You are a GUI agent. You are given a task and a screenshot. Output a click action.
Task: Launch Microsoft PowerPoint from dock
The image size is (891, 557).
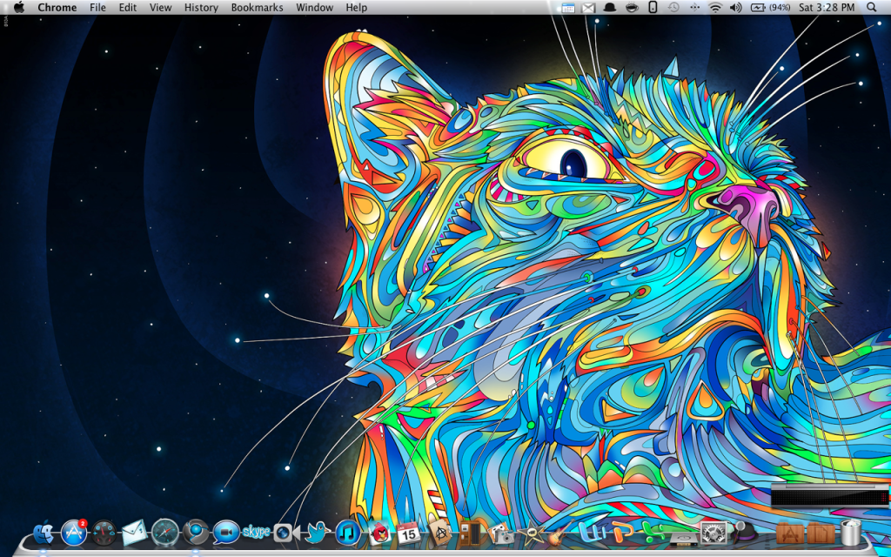[x=621, y=534]
